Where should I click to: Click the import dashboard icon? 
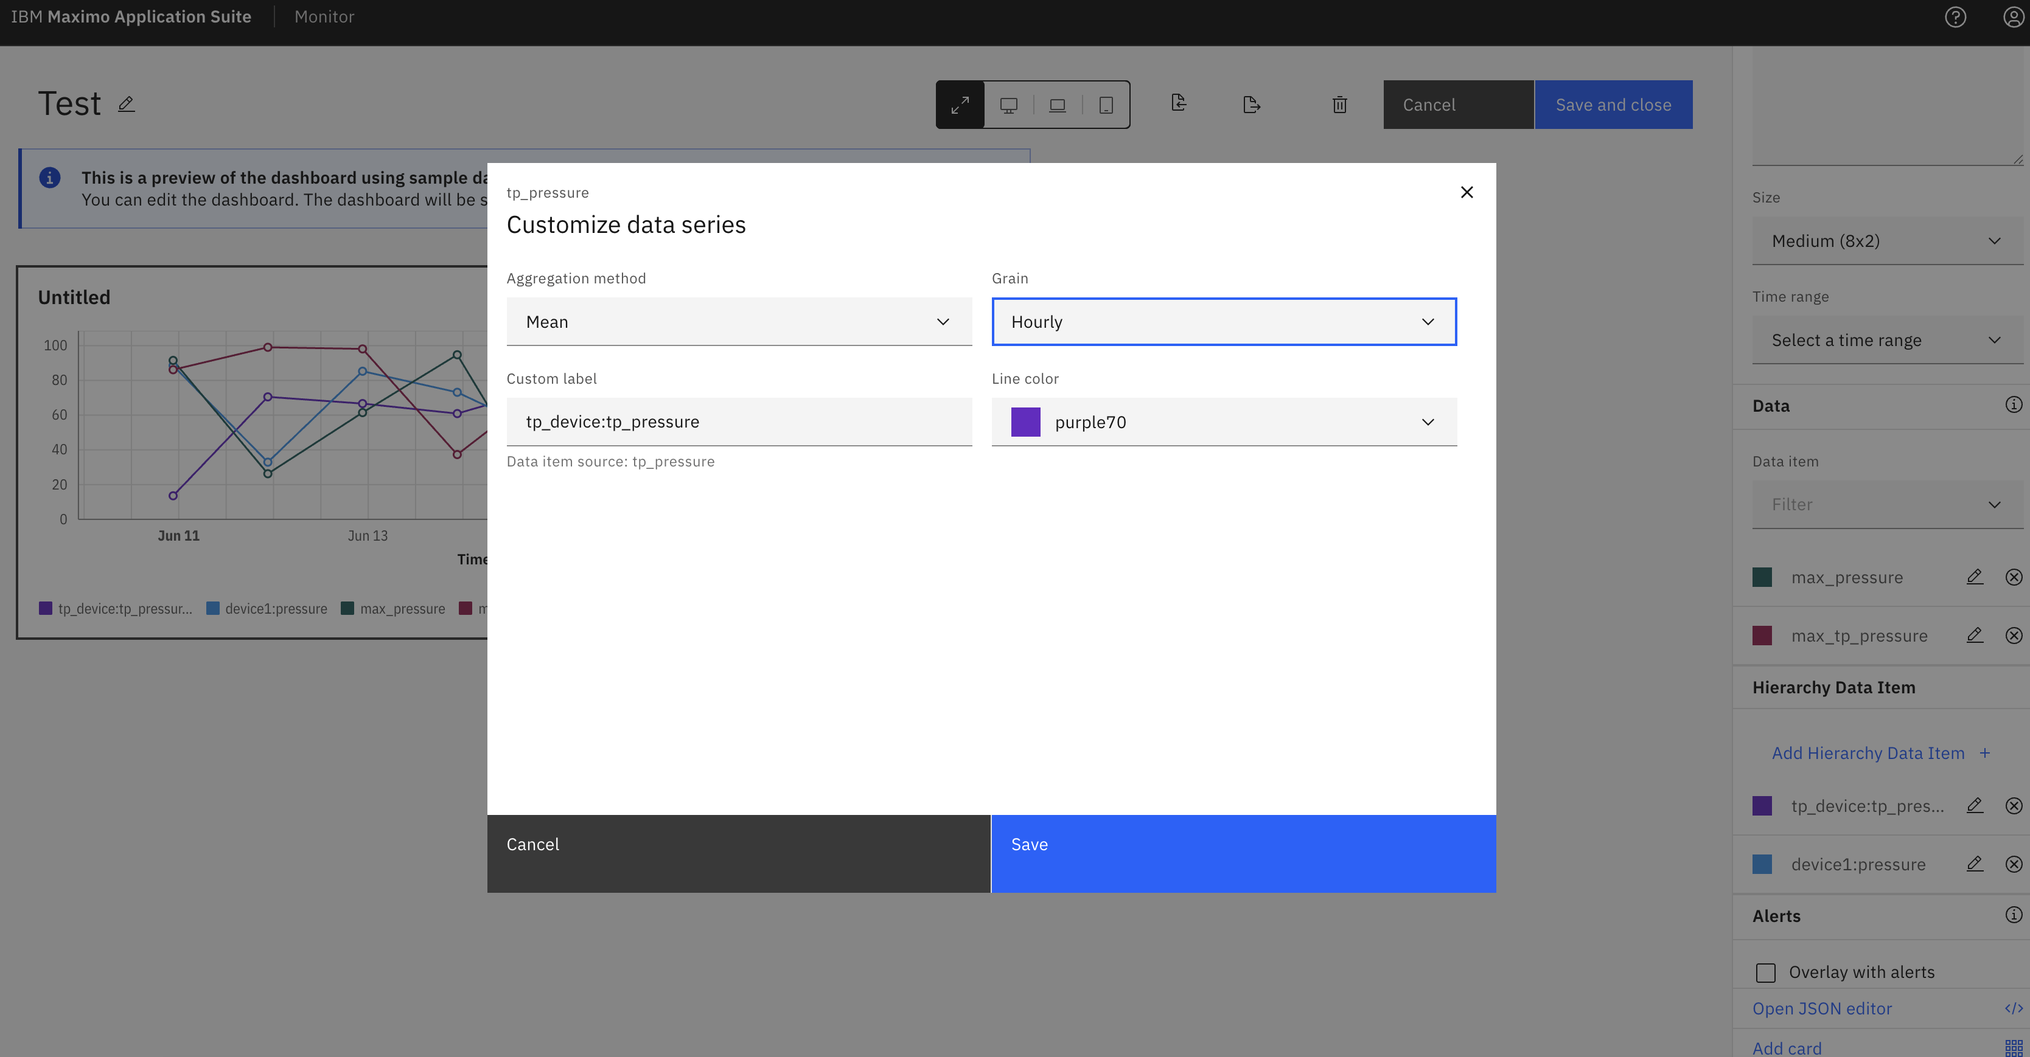pyautogui.click(x=1179, y=102)
